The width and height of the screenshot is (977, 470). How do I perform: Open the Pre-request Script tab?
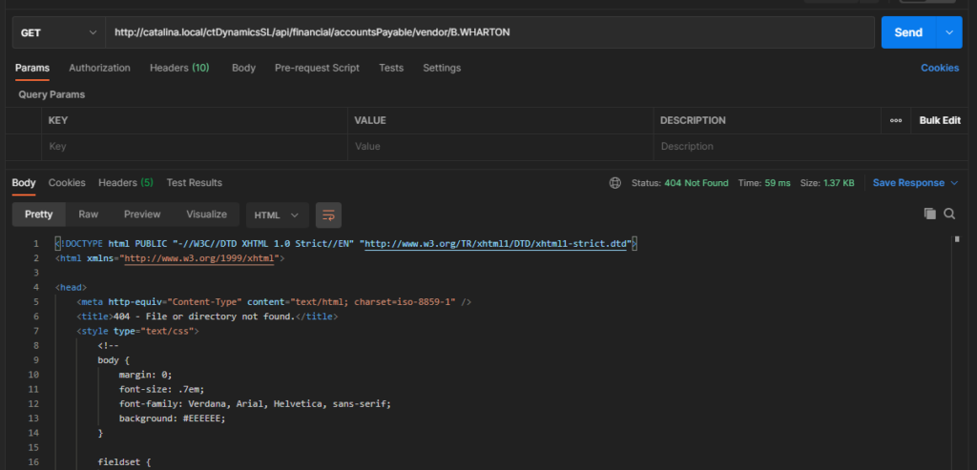[317, 68]
